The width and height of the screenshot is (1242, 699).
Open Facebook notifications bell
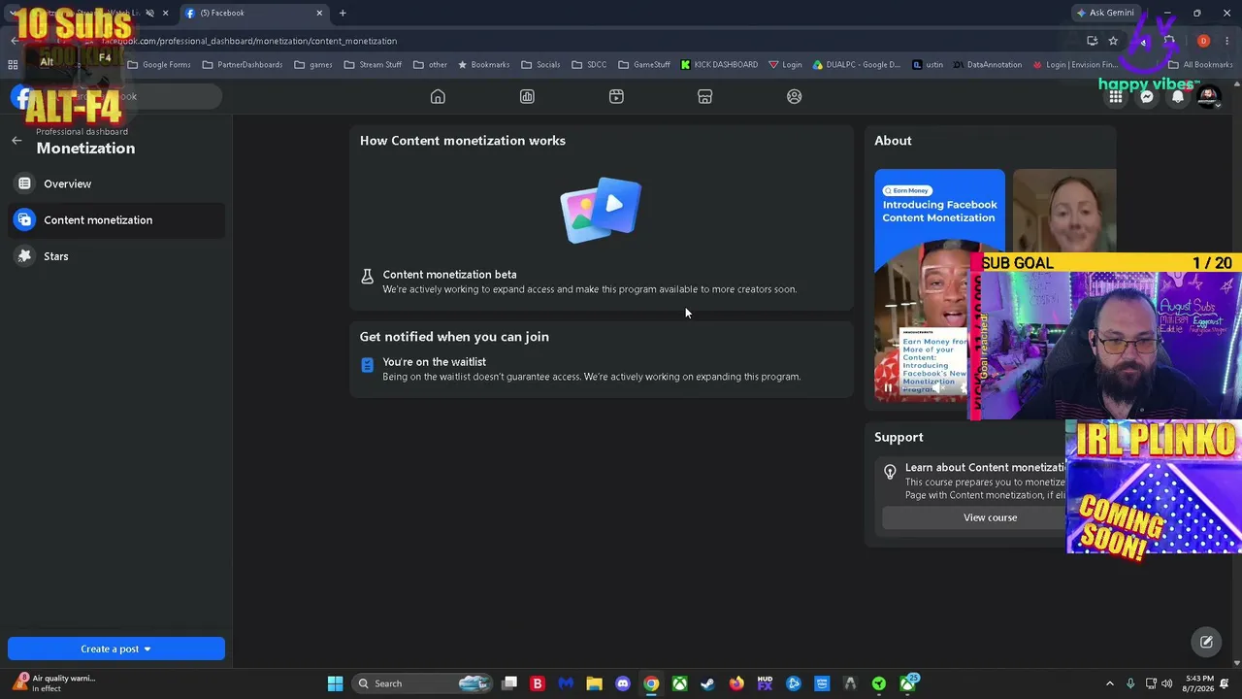point(1178,96)
